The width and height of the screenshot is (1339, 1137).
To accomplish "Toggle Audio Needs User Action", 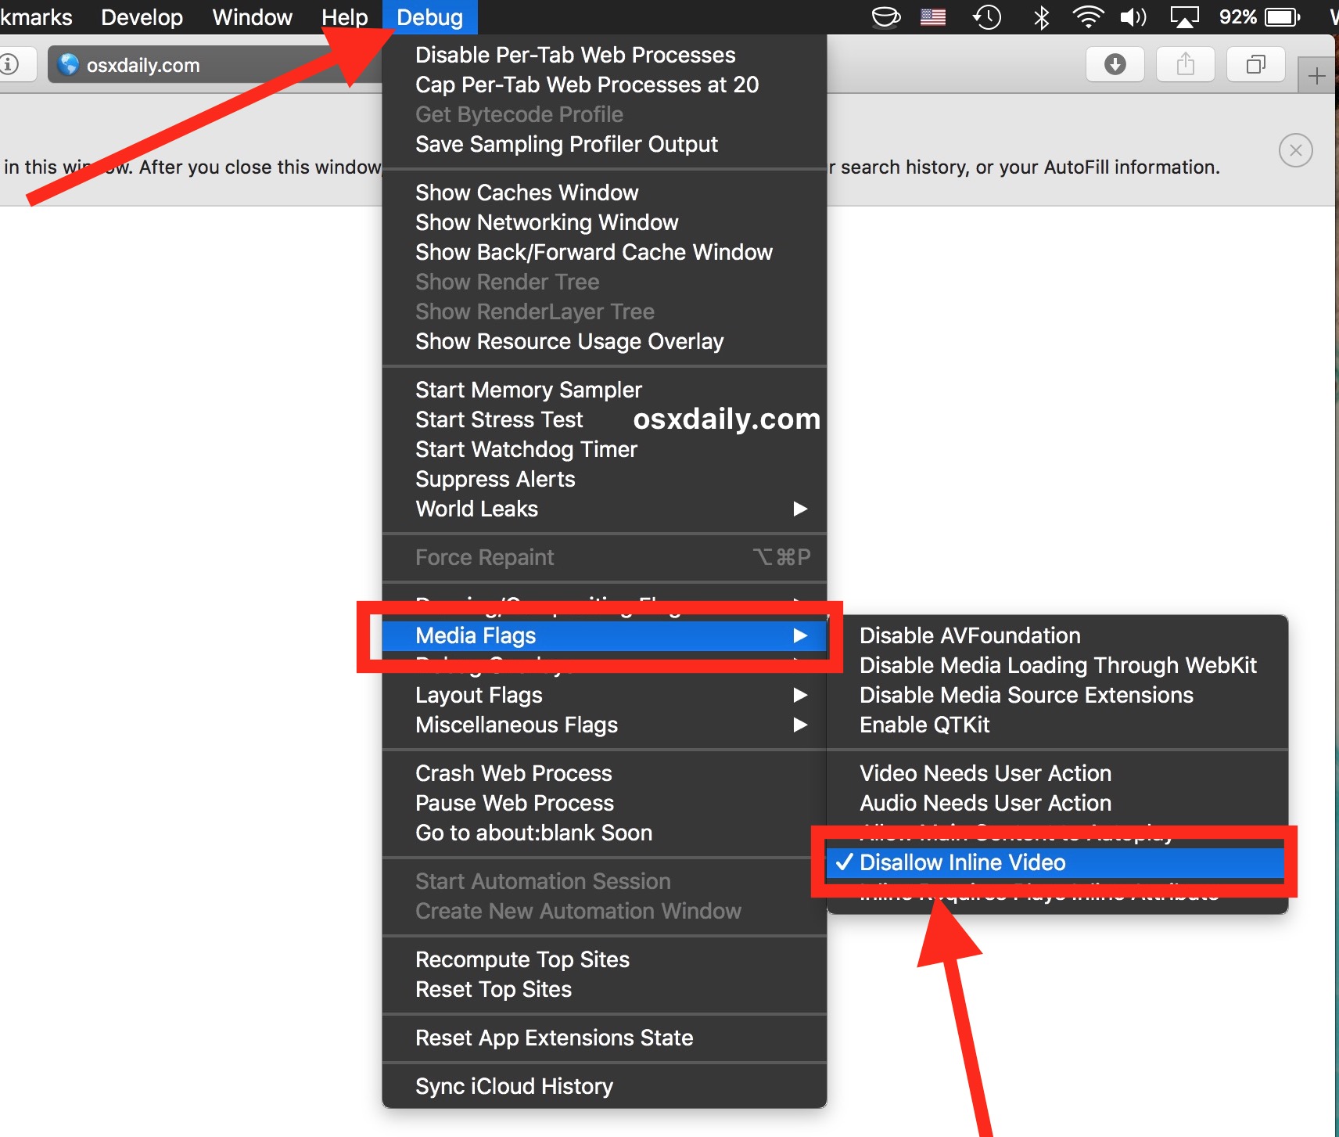I will pyautogui.click(x=985, y=803).
